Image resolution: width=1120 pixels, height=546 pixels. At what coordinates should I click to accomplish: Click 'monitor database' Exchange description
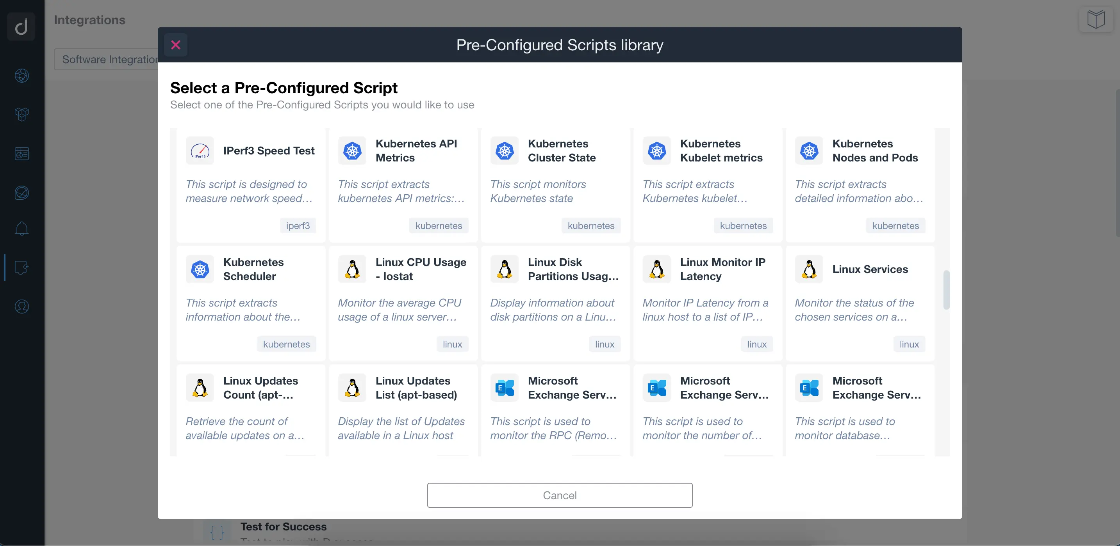tap(845, 428)
